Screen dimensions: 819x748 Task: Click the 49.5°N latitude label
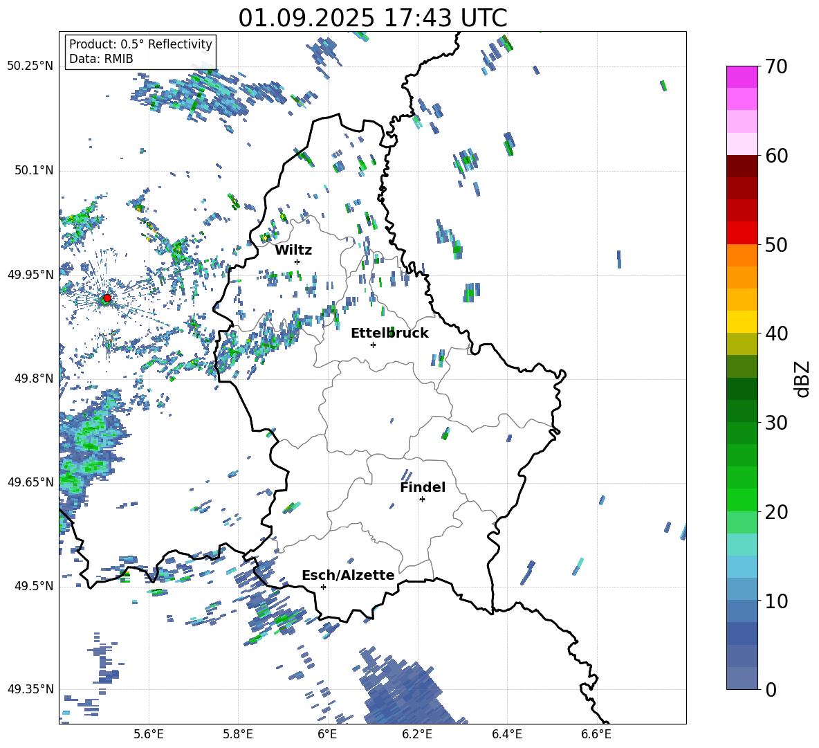[x=34, y=586]
